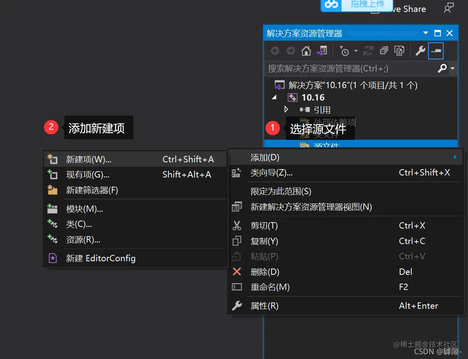Click the scissors cut icon

pos(237,225)
